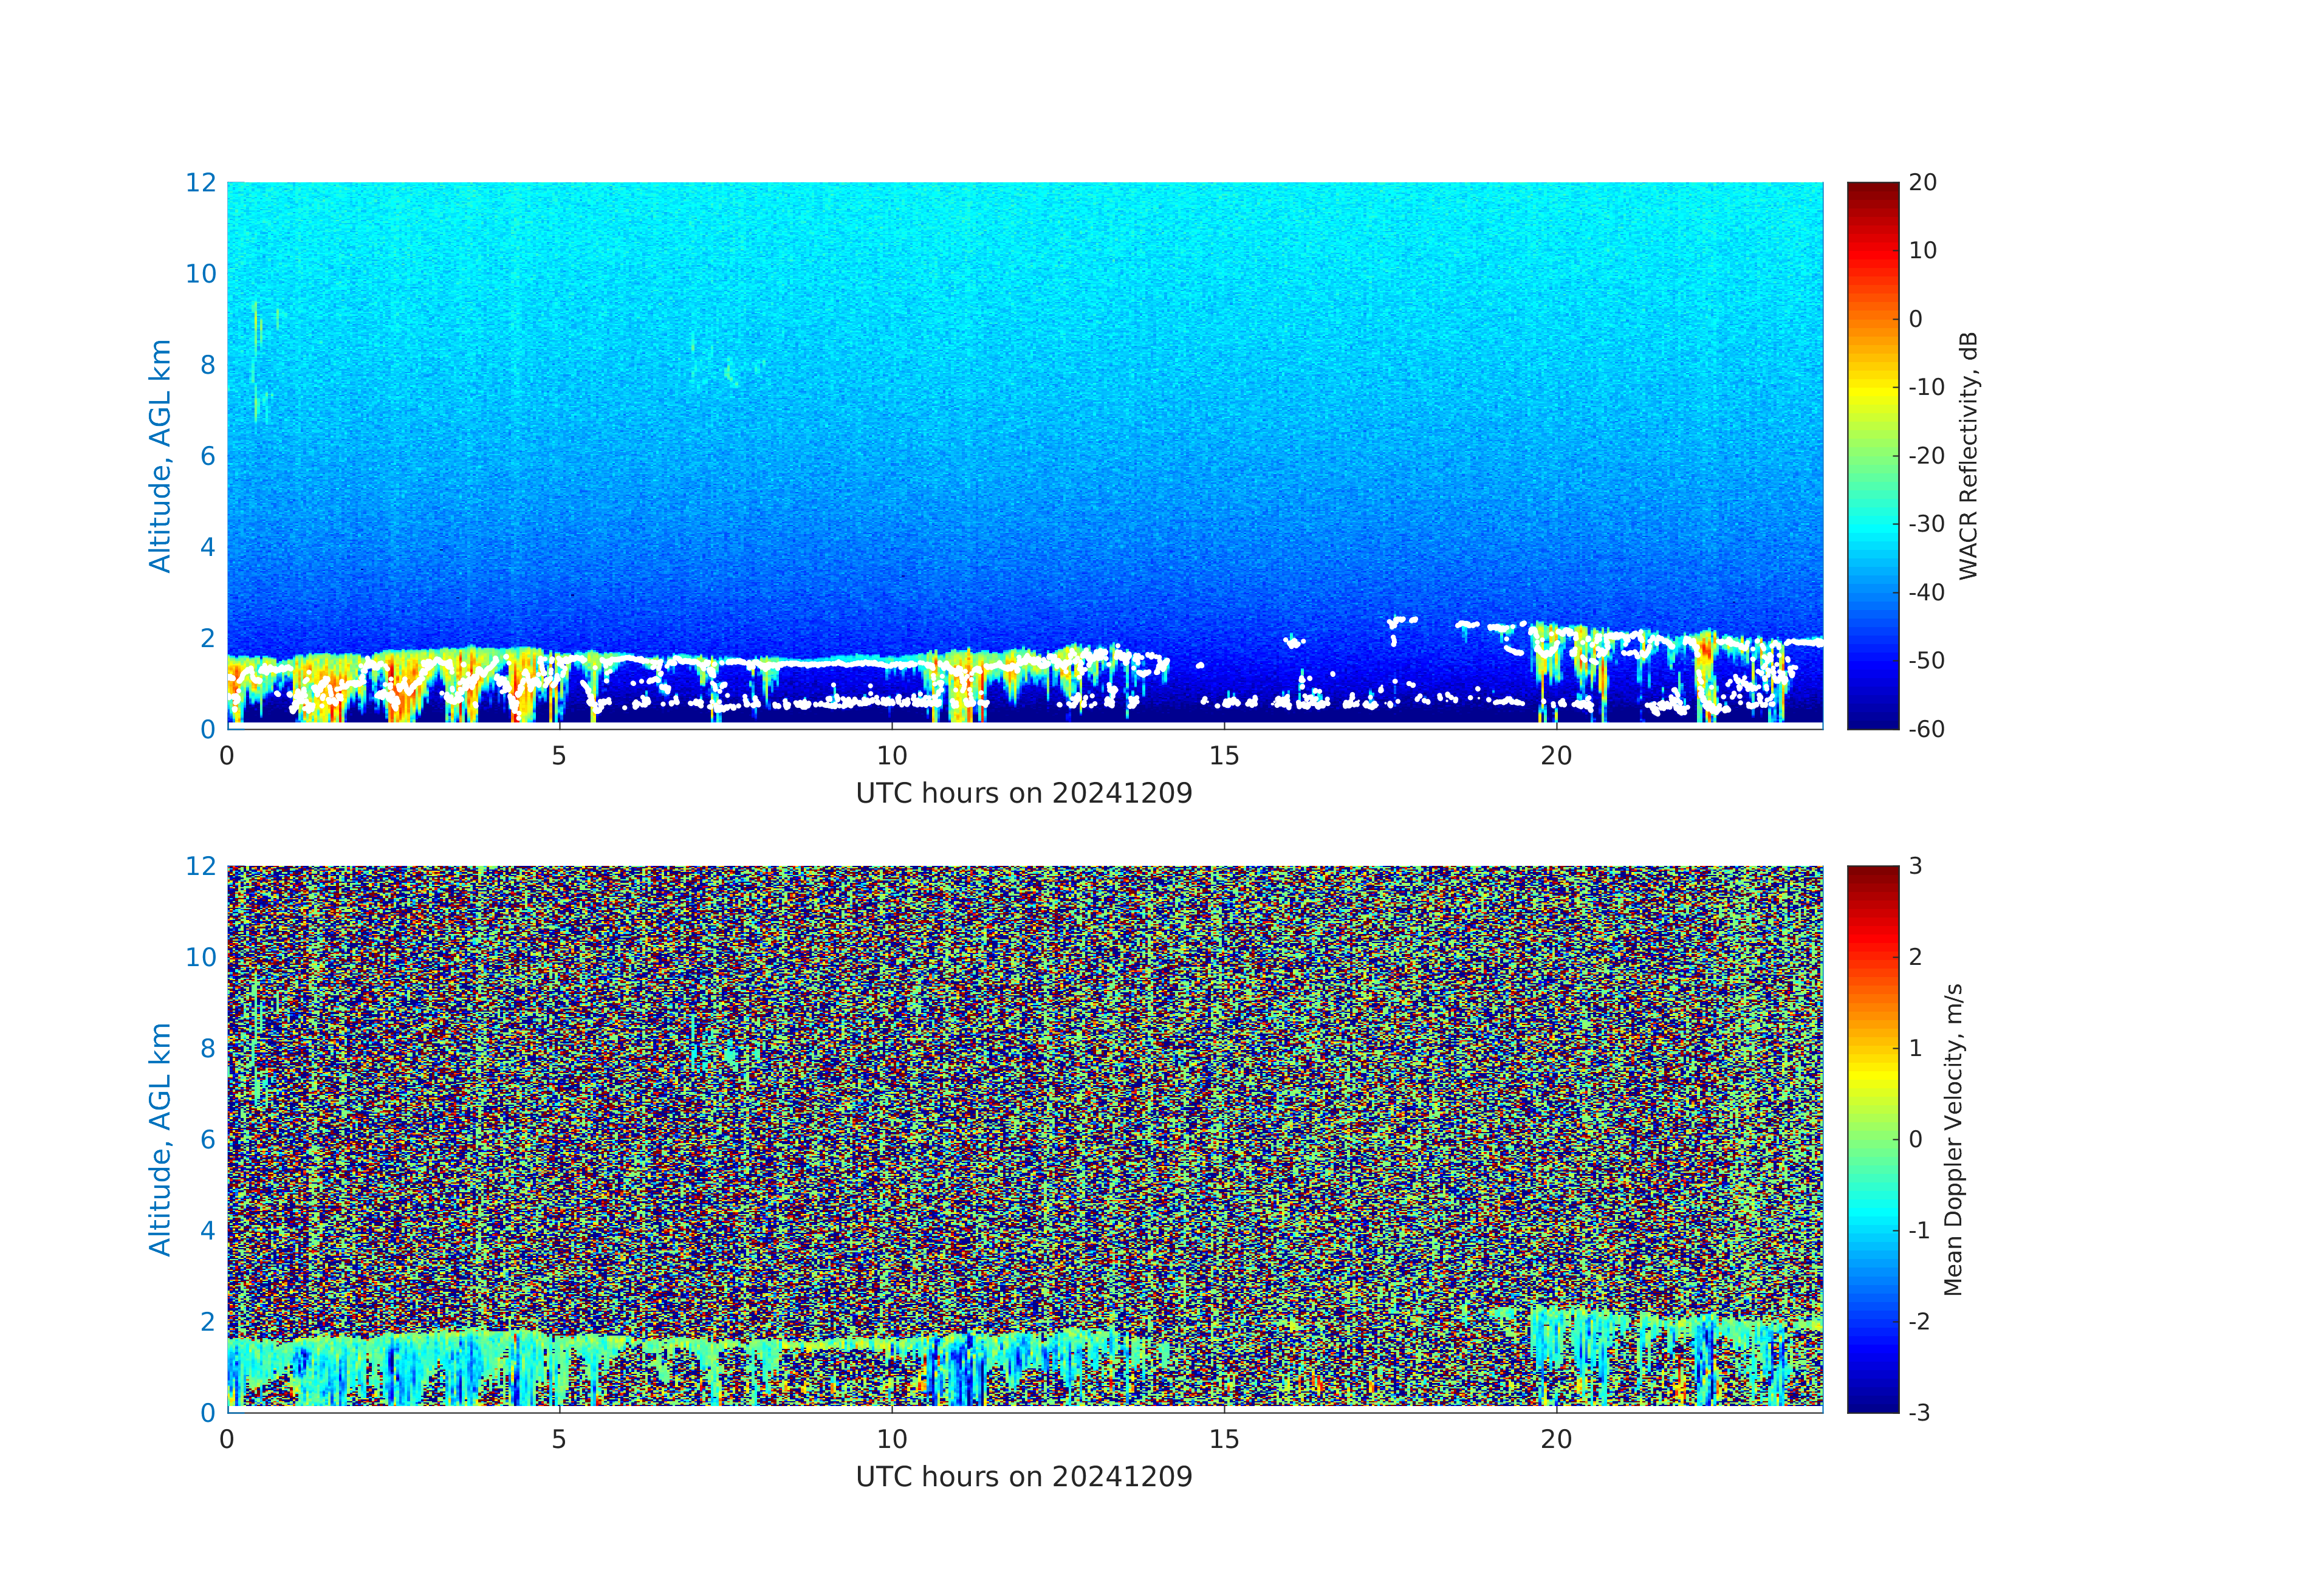Image resolution: width=2324 pixels, height=1595 pixels.
Task: Click x-axis tick 15 of top plot
Action: pos(1224,756)
